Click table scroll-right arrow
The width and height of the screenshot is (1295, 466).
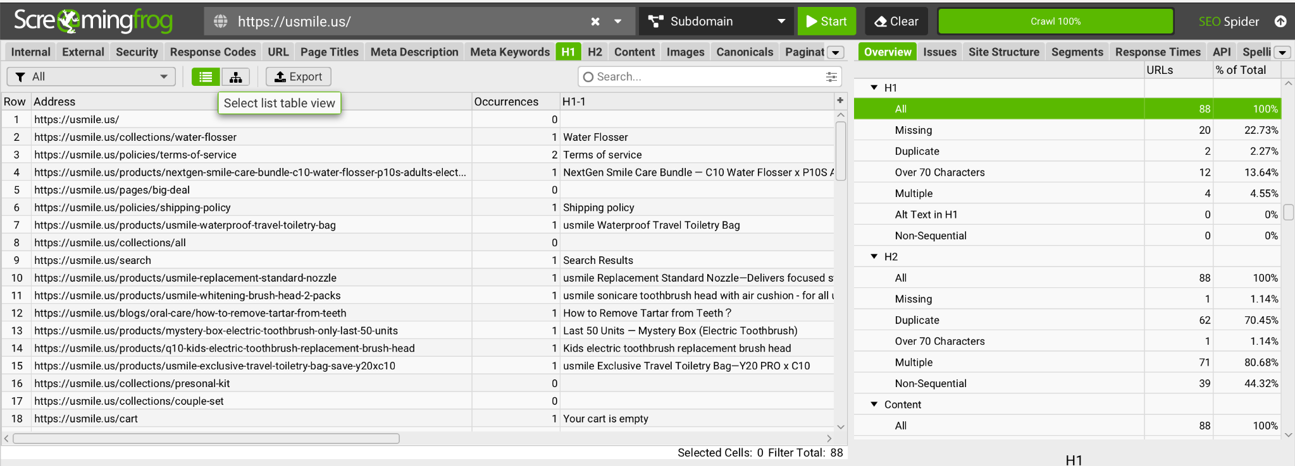(x=829, y=438)
